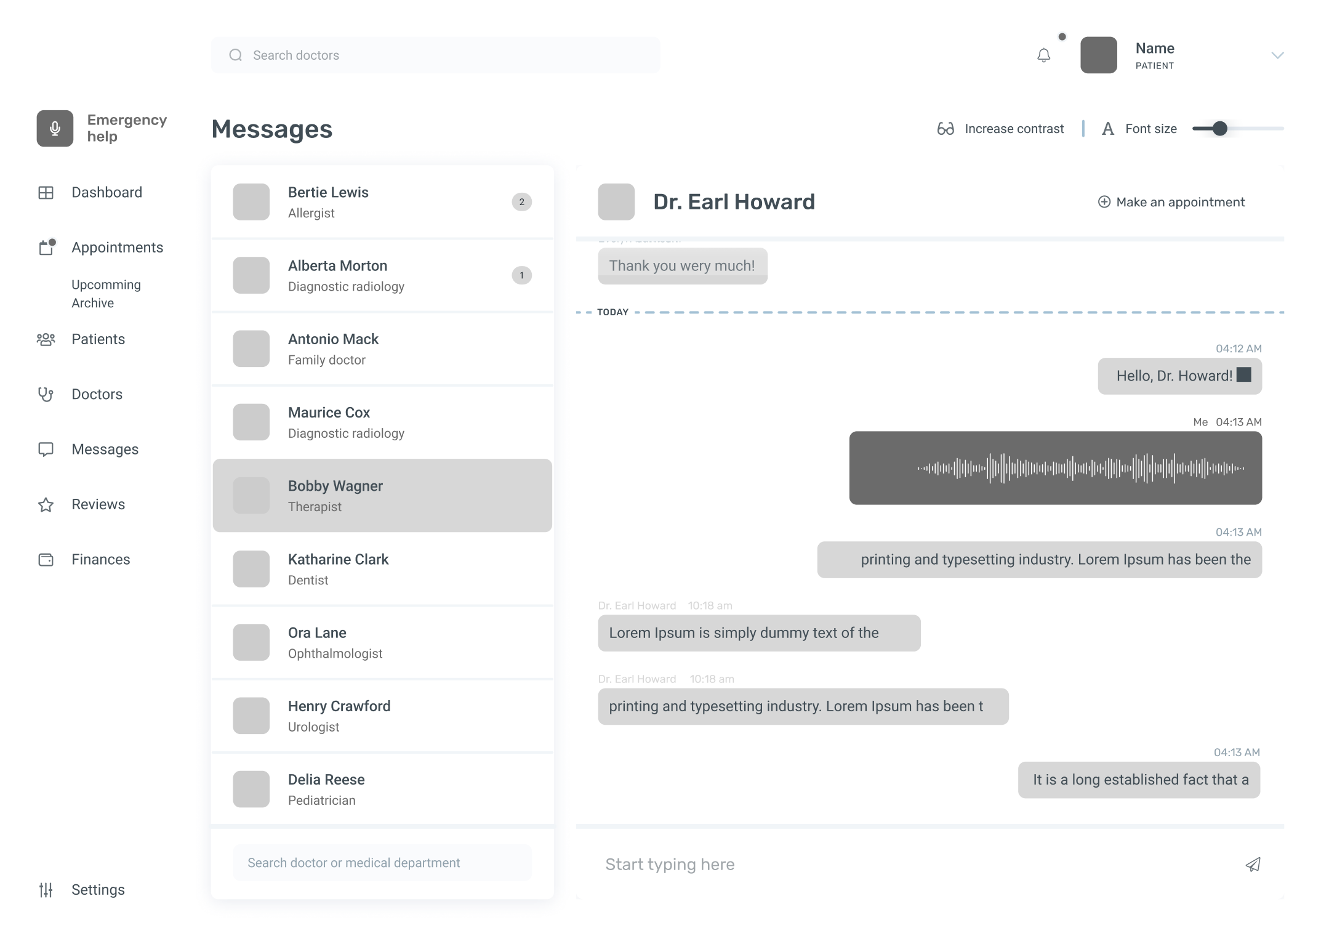Click the Dashboard grid icon
1321x936 pixels.
tap(46, 193)
